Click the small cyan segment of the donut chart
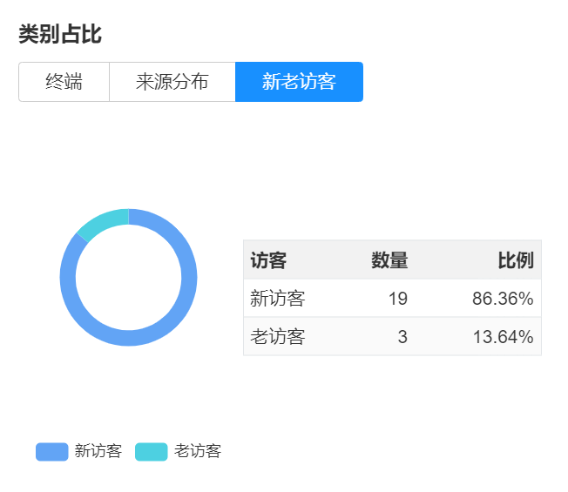 point(104,223)
